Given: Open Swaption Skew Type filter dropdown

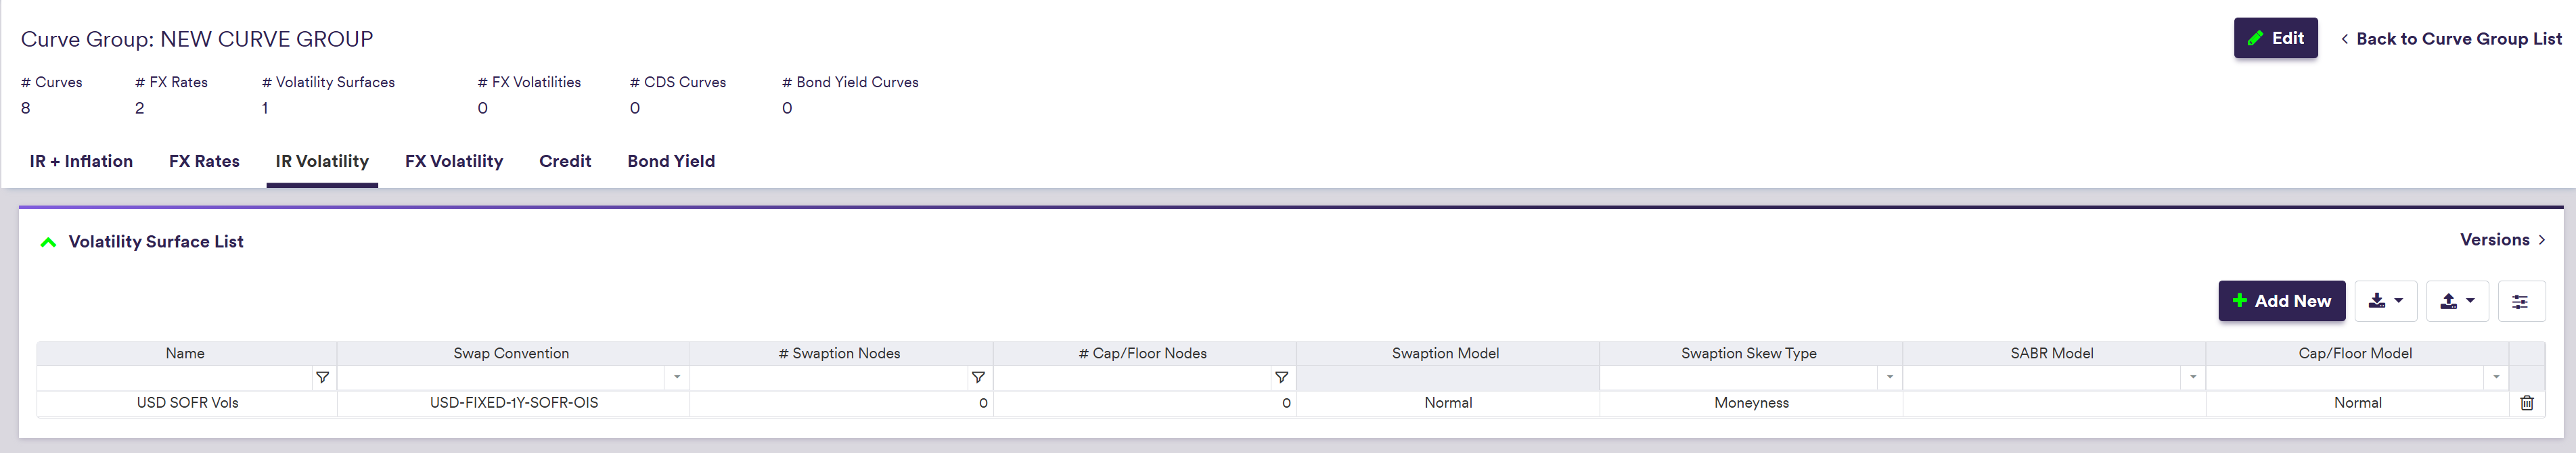Looking at the screenshot, I should pos(1889,378).
